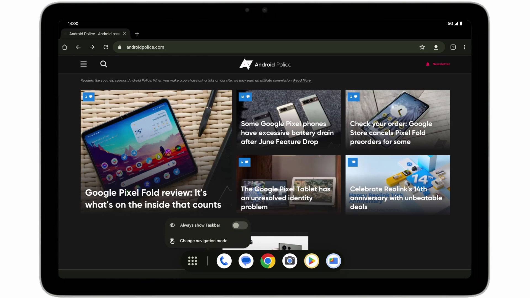View 18 comments on the battery drain article
The width and height of the screenshot is (530, 298).
(x=245, y=97)
